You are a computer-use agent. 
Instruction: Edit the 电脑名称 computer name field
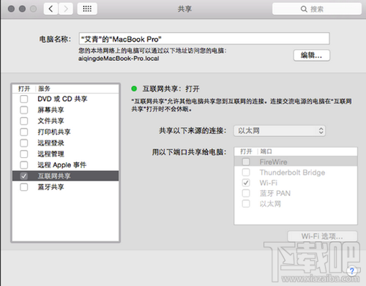[x=204, y=39]
